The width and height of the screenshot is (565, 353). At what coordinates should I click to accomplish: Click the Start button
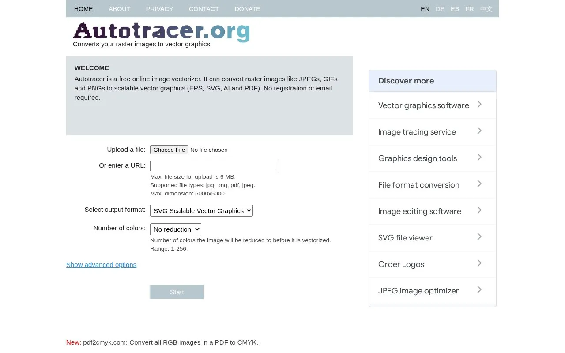pyautogui.click(x=177, y=292)
